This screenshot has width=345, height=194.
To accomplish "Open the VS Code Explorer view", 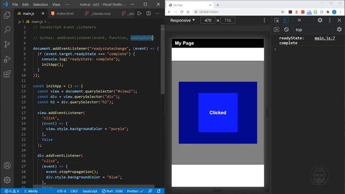I will [7, 15].
